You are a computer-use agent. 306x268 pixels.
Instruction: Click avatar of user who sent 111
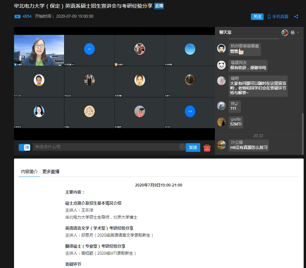[x=221, y=105]
